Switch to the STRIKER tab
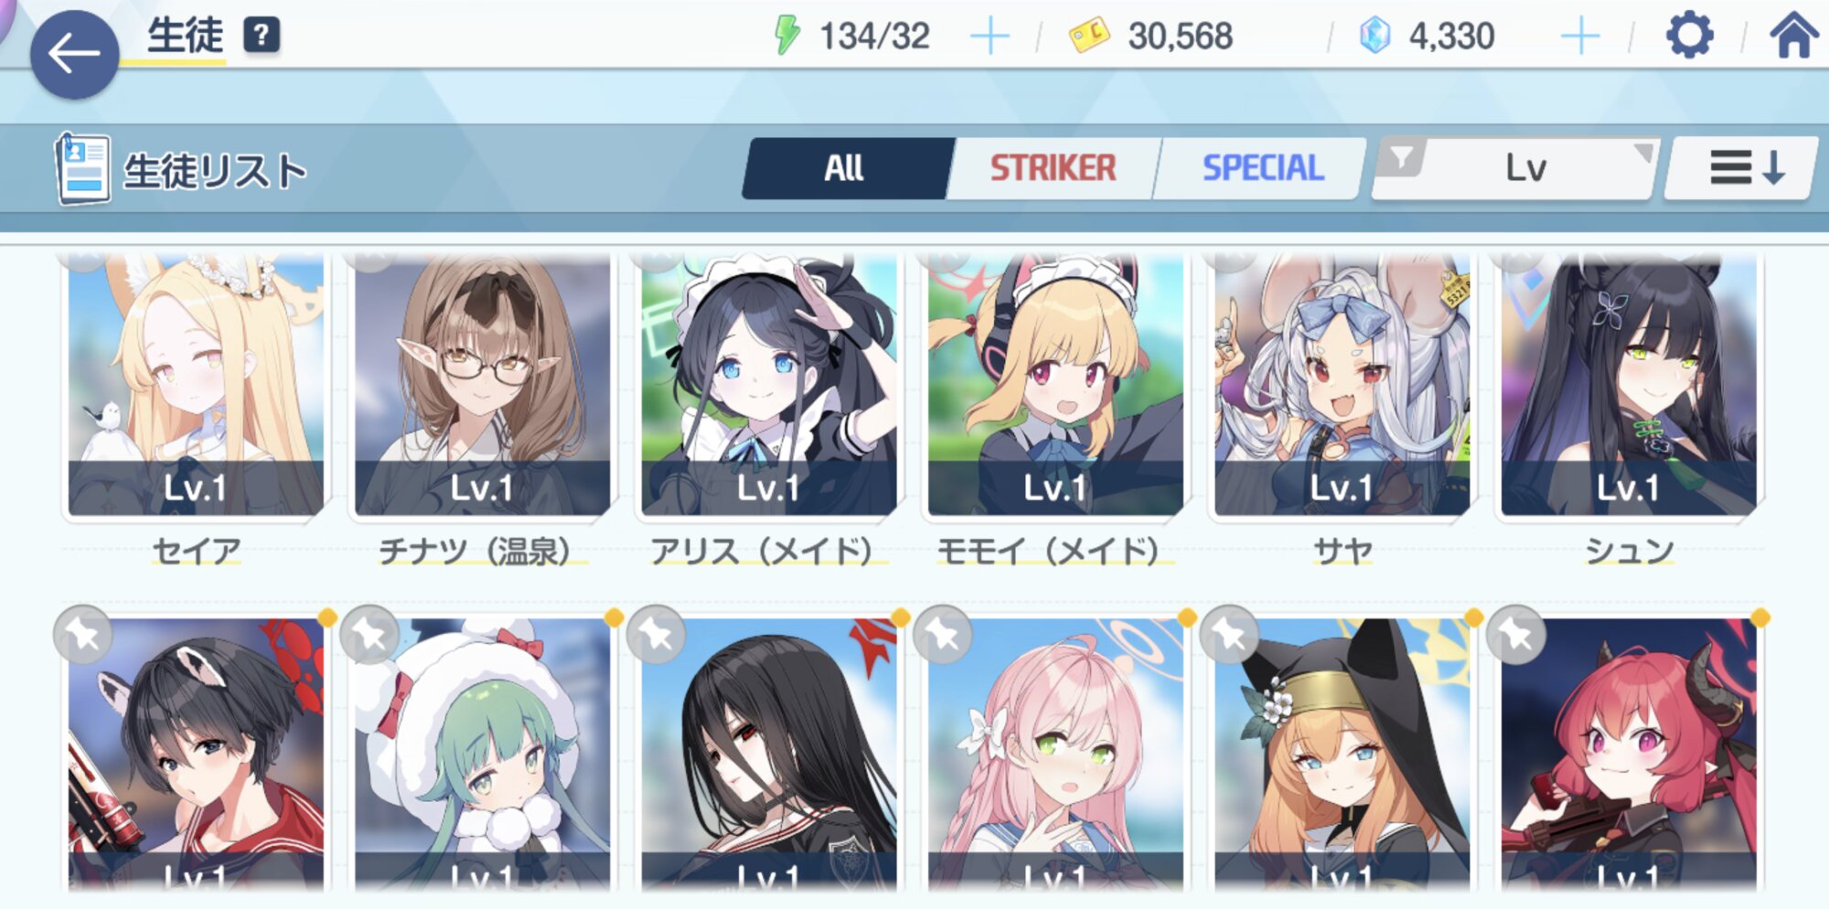1829x909 pixels. [1053, 168]
